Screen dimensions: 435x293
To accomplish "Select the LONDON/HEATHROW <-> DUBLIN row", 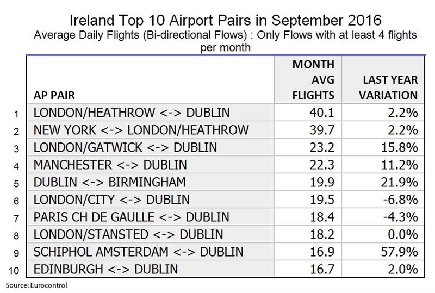I will tap(226, 113).
